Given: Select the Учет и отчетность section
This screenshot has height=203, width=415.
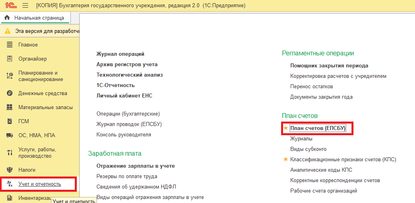Looking at the screenshot, I should [40, 184].
